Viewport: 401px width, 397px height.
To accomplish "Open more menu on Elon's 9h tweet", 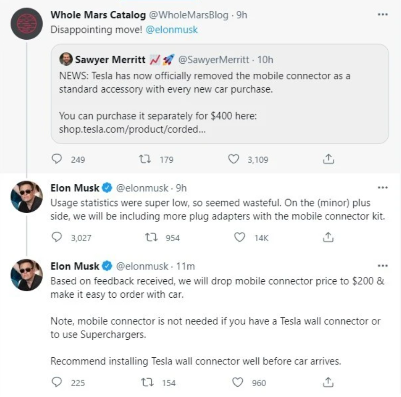I will click(x=383, y=187).
